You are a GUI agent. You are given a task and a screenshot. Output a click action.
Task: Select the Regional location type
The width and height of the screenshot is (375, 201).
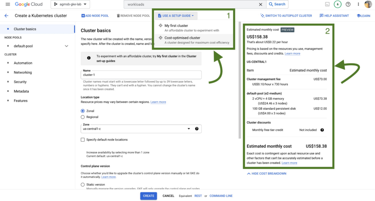(x=83, y=117)
